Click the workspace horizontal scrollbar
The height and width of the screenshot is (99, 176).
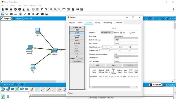[29, 81]
